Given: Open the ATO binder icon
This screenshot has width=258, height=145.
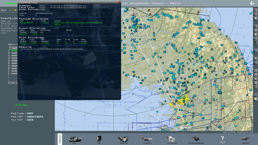Looking at the screenshot, I should tap(99, 139).
